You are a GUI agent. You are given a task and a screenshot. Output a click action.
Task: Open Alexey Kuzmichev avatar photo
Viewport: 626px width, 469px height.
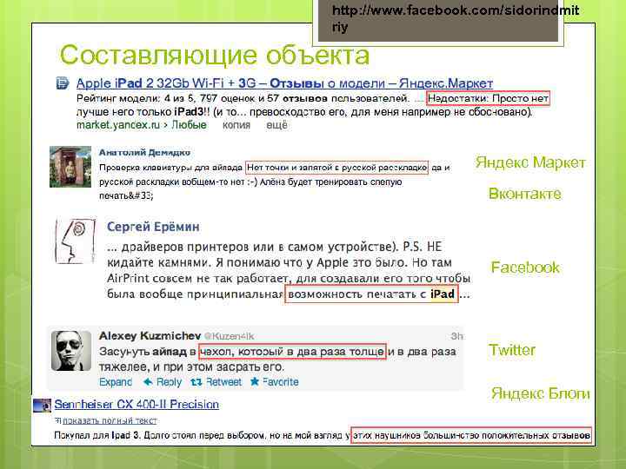point(71,351)
